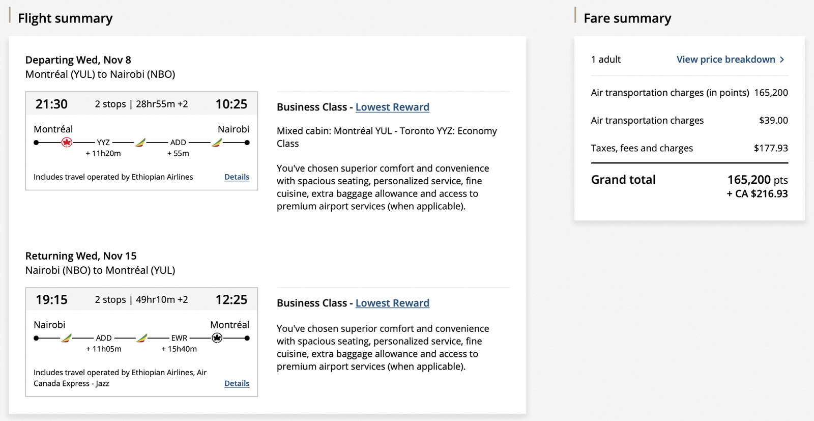The width and height of the screenshot is (814, 421).
Task: Open Details for the departing flight
Action: (x=237, y=177)
